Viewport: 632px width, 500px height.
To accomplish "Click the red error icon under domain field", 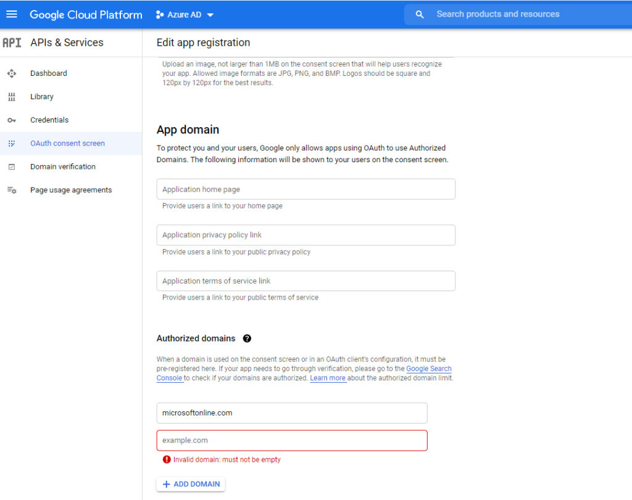I will tap(167, 459).
